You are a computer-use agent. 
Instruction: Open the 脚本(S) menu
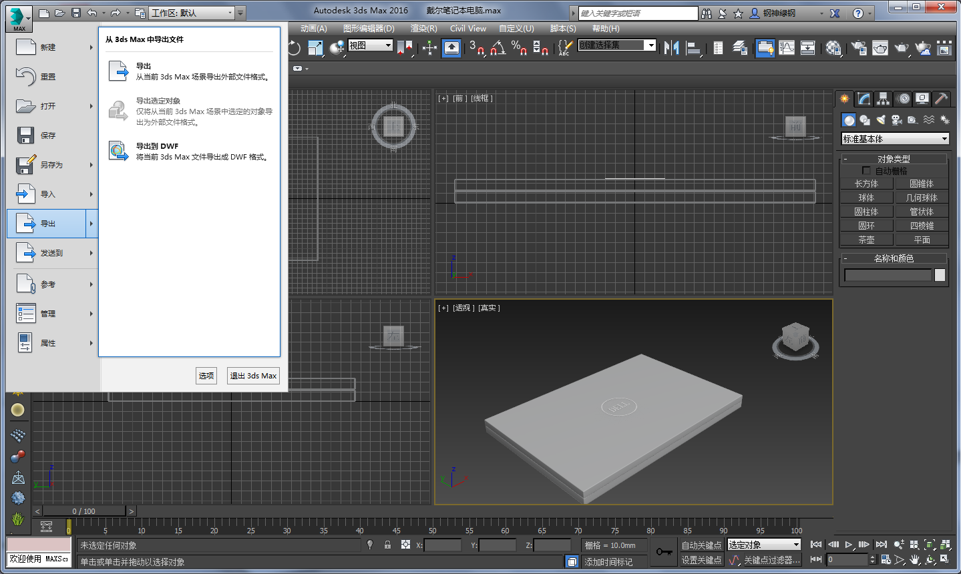coord(563,29)
